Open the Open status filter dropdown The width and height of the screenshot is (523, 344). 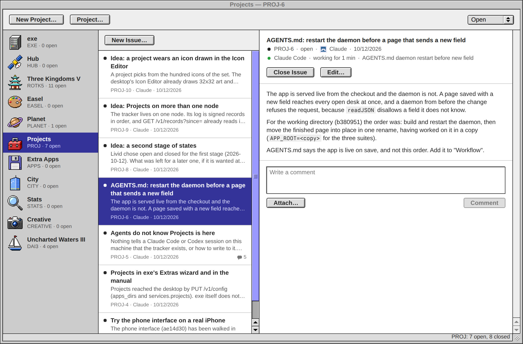point(490,20)
